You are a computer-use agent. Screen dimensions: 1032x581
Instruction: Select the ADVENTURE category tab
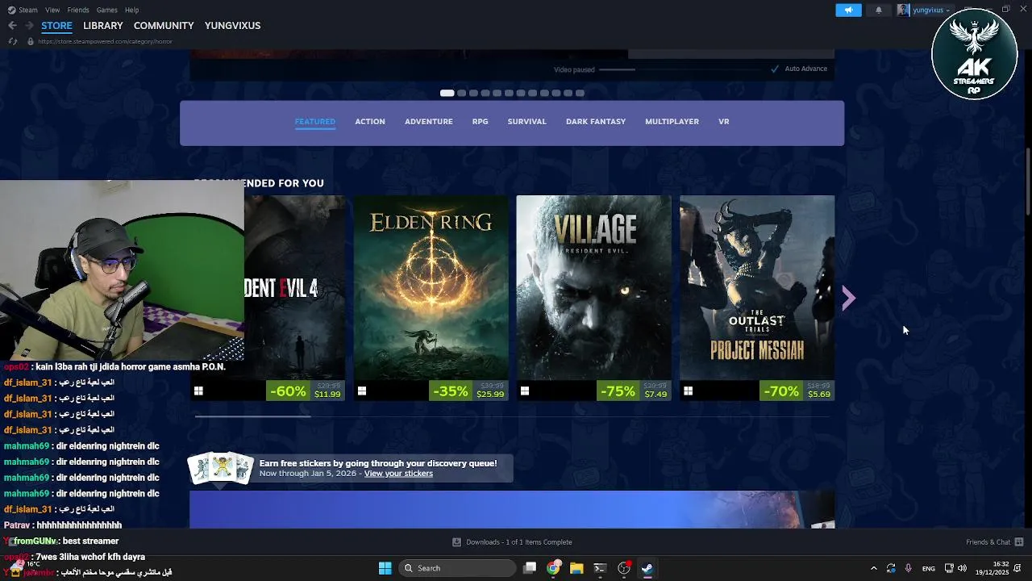[x=429, y=122]
